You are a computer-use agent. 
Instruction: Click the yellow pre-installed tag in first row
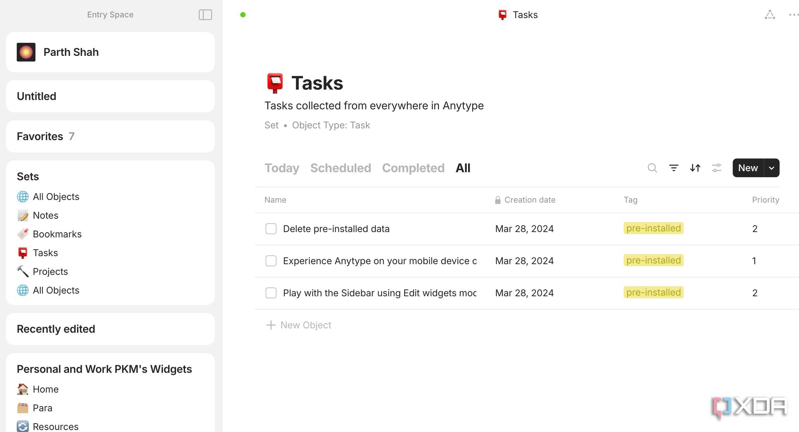(x=653, y=228)
